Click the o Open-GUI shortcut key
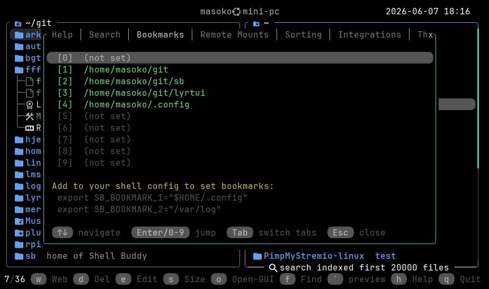The image size is (489, 289). 219,279
